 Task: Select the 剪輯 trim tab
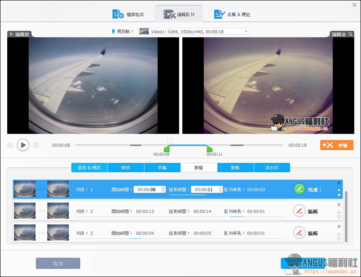tap(199, 168)
